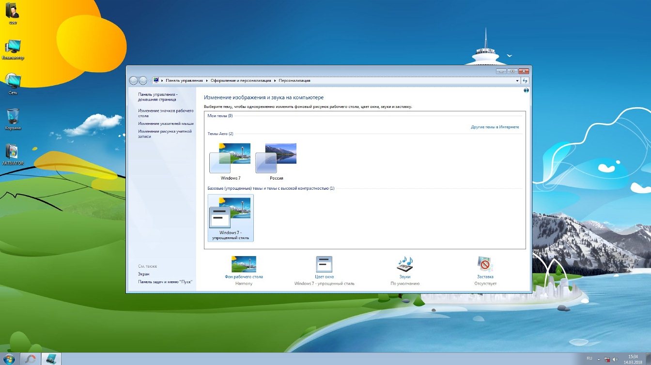
Task: Open the desktop background (Фон рабочего стола) icon
Action: (x=244, y=264)
